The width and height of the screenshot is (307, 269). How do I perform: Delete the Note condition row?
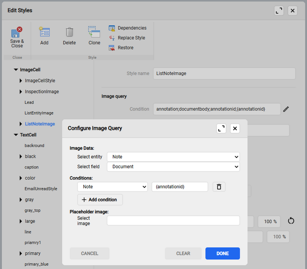tap(219, 187)
